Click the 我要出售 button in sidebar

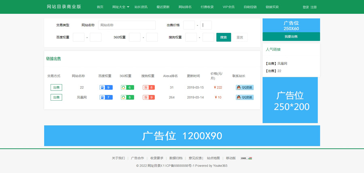tap(291, 37)
